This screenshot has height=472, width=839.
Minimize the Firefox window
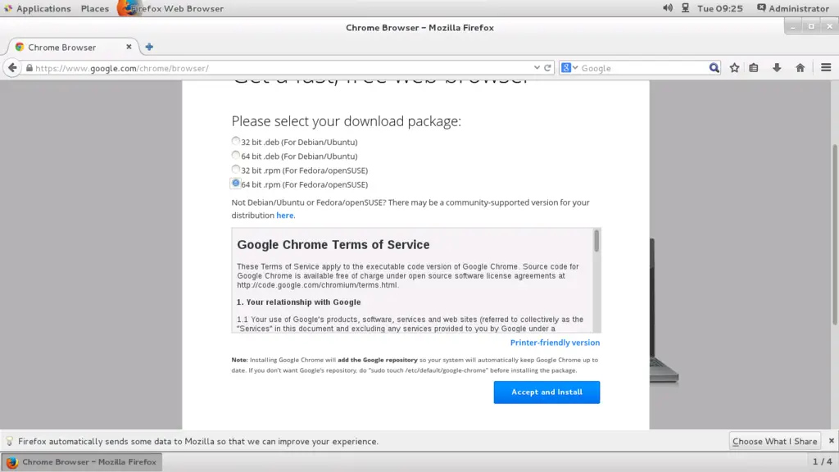tap(793, 26)
